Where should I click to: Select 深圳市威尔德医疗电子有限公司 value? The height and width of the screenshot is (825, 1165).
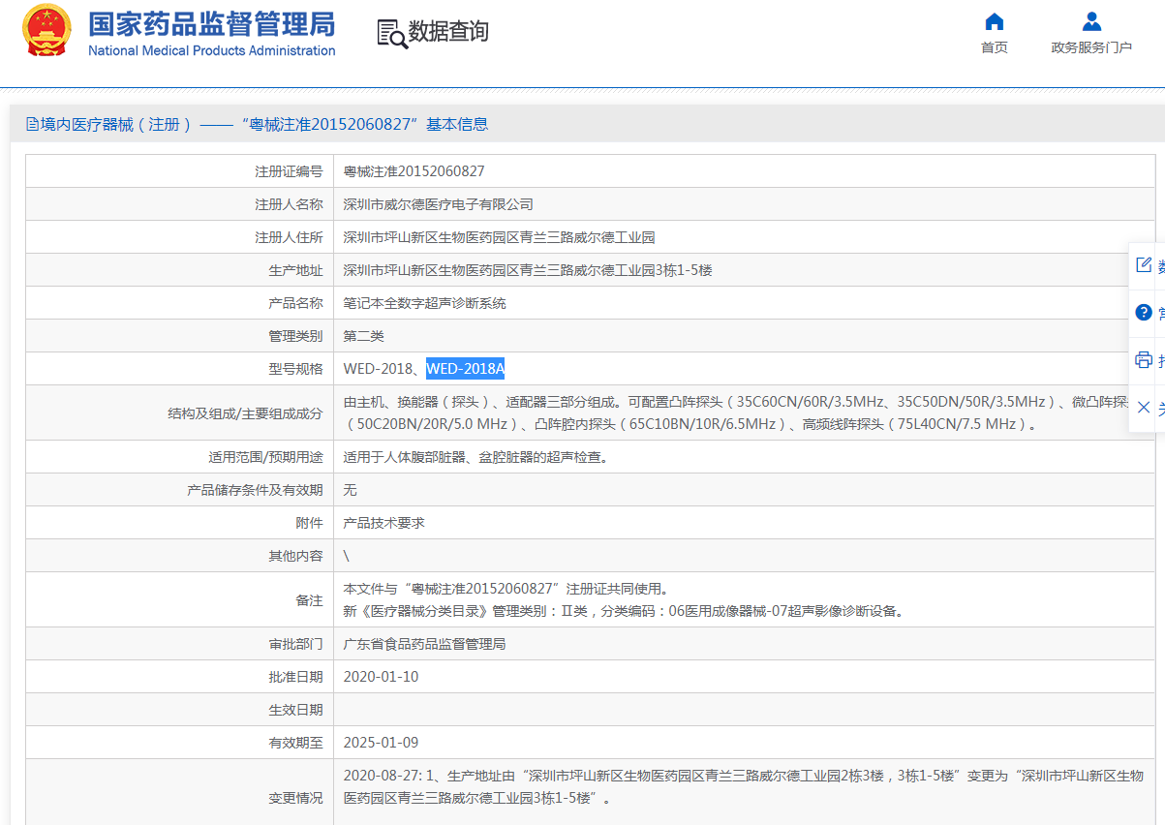coord(438,204)
